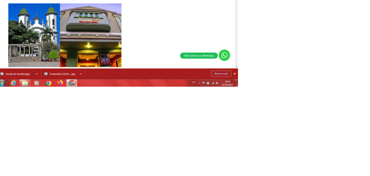Click the PT language indicator
370x176 pixels.
[194, 82]
